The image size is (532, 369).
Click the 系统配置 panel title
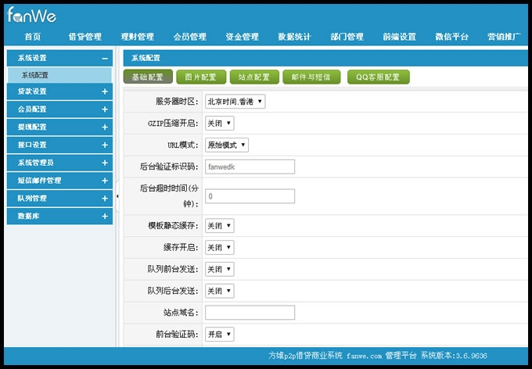coord(146,58)
